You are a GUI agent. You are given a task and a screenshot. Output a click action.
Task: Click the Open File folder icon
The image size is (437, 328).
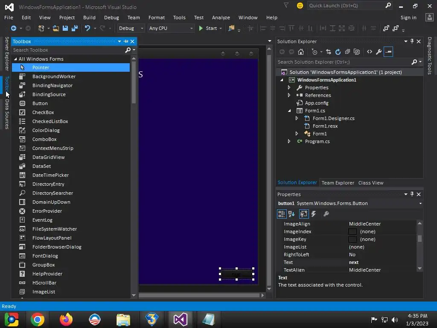pyautogui.click(x=56, y=28)
